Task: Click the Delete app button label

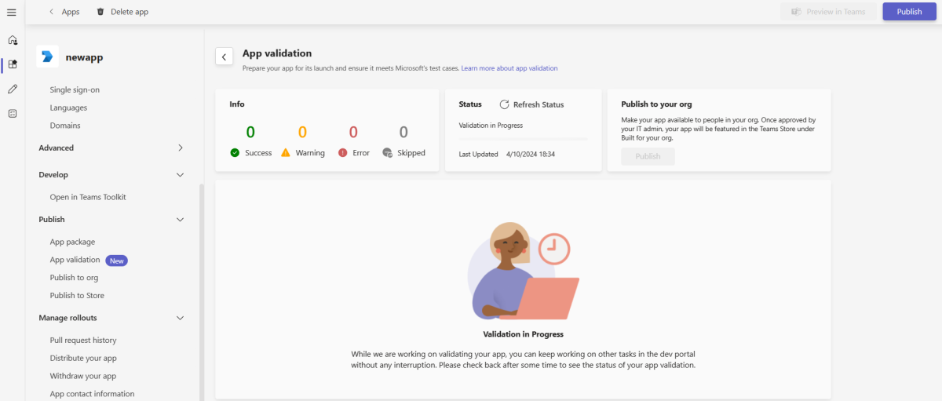Action: pos(130,12)
